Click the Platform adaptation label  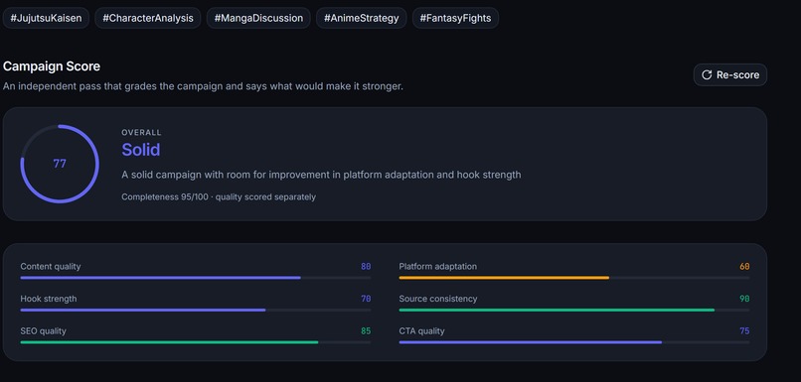[x=438, y=266]
